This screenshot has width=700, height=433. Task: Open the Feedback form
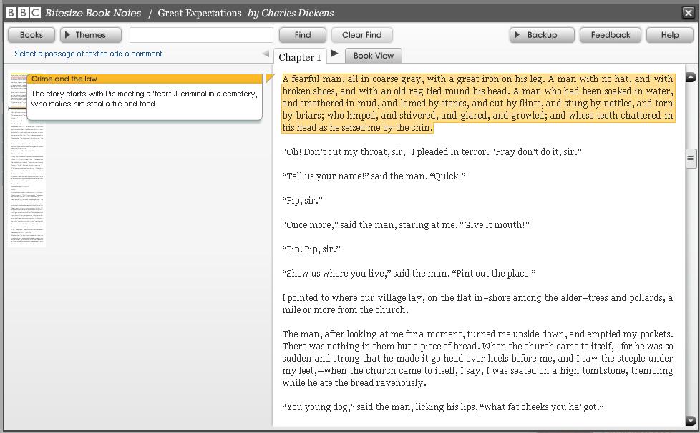(x=610, y=35)
